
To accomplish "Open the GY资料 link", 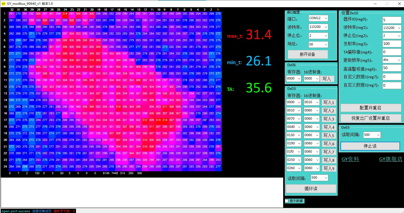I will pos(350,159).
